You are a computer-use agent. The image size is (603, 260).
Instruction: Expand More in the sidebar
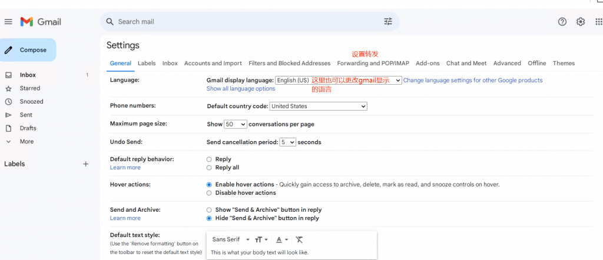(26, 141)
